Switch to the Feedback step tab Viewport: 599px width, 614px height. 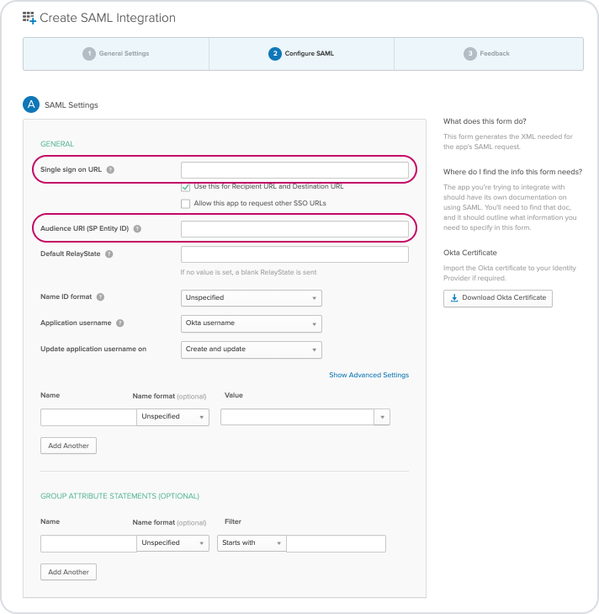[487, 54]
